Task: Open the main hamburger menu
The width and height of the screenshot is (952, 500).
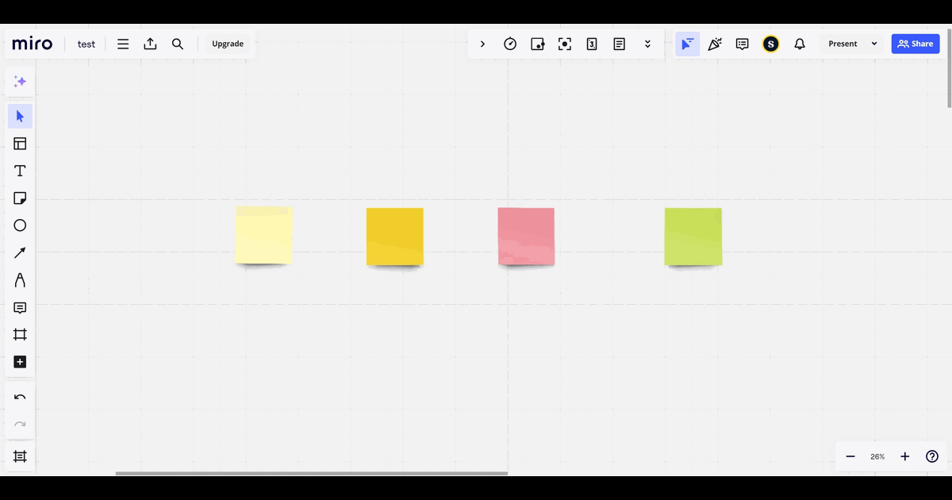Action: tap(123, 44)
